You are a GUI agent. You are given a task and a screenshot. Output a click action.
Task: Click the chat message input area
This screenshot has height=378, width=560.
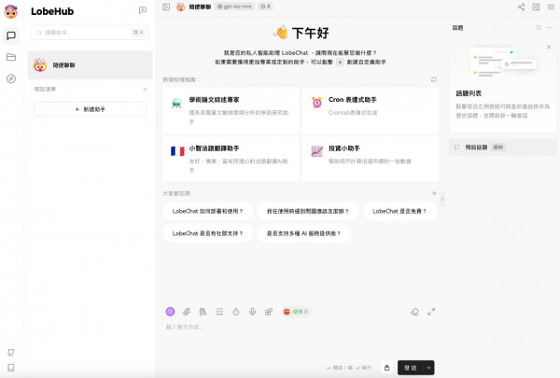(301, 339)
